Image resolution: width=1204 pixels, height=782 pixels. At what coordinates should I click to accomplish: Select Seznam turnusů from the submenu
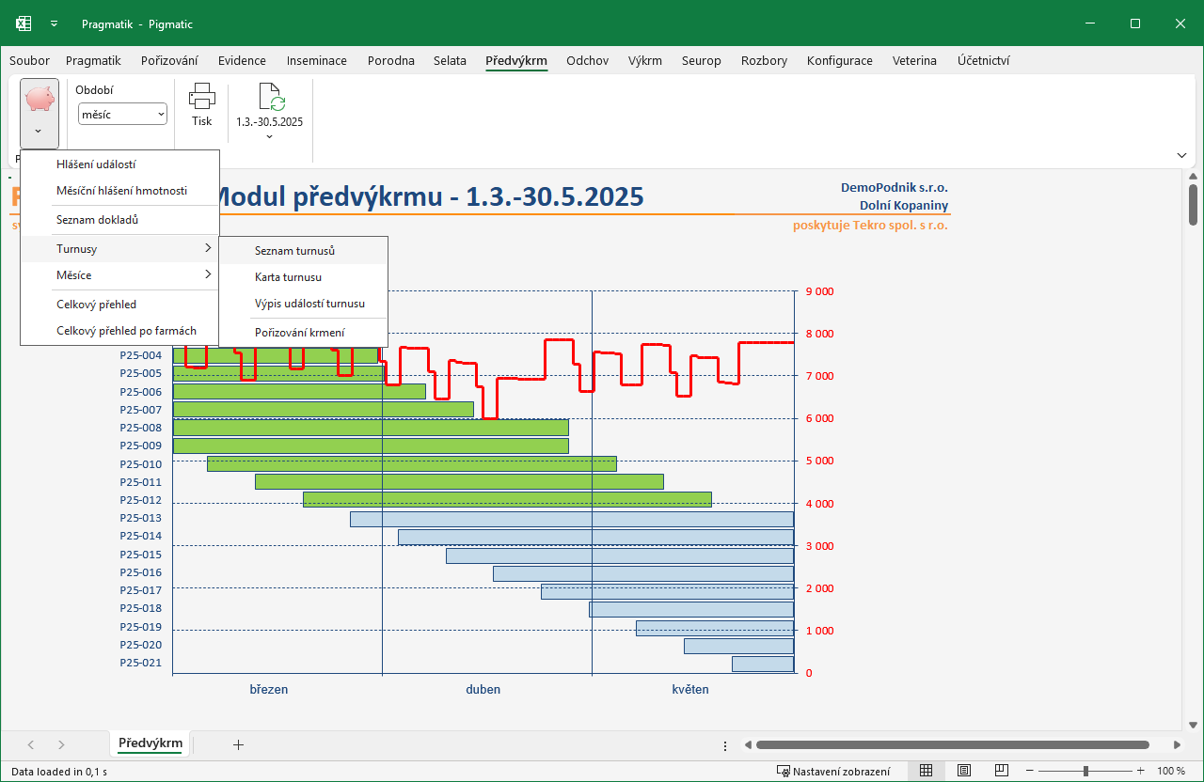[303, 251]
